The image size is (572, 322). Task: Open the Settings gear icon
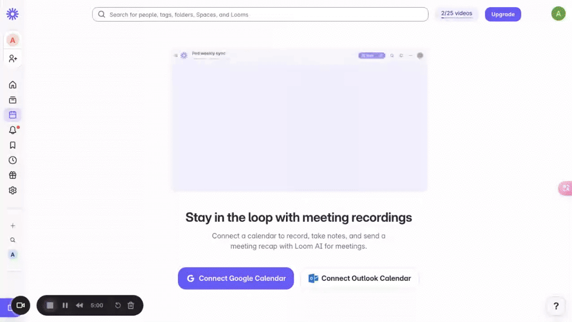(13, 191)
